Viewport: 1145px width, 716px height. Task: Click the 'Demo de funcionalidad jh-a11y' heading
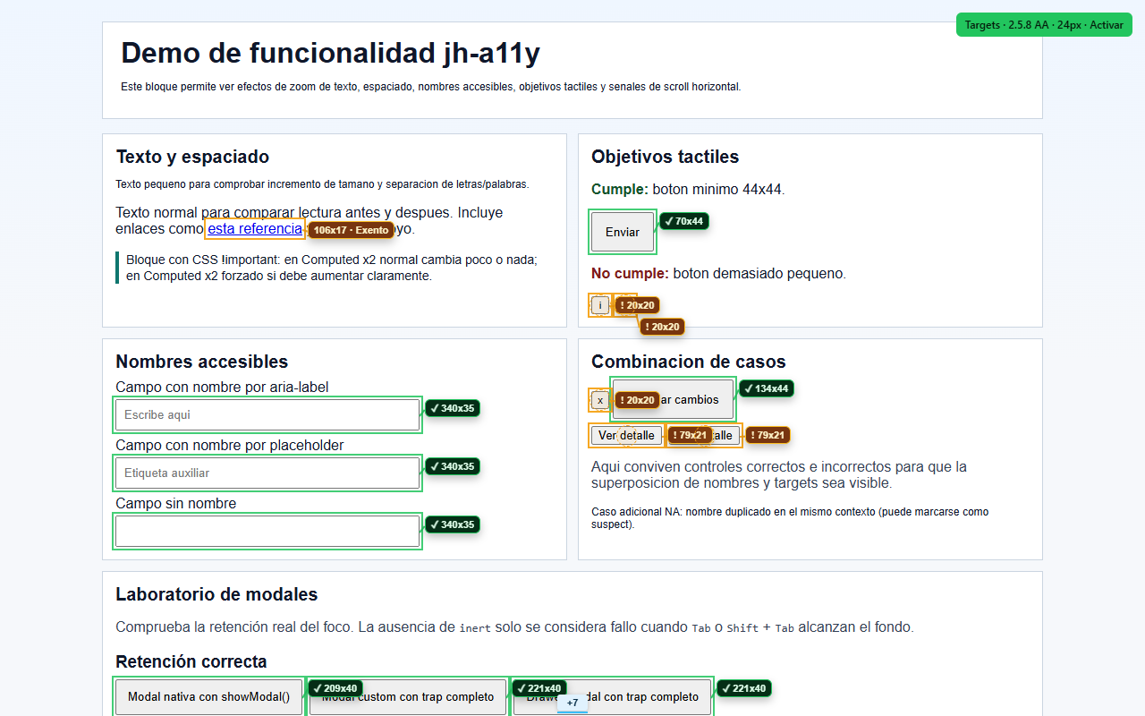330,54
